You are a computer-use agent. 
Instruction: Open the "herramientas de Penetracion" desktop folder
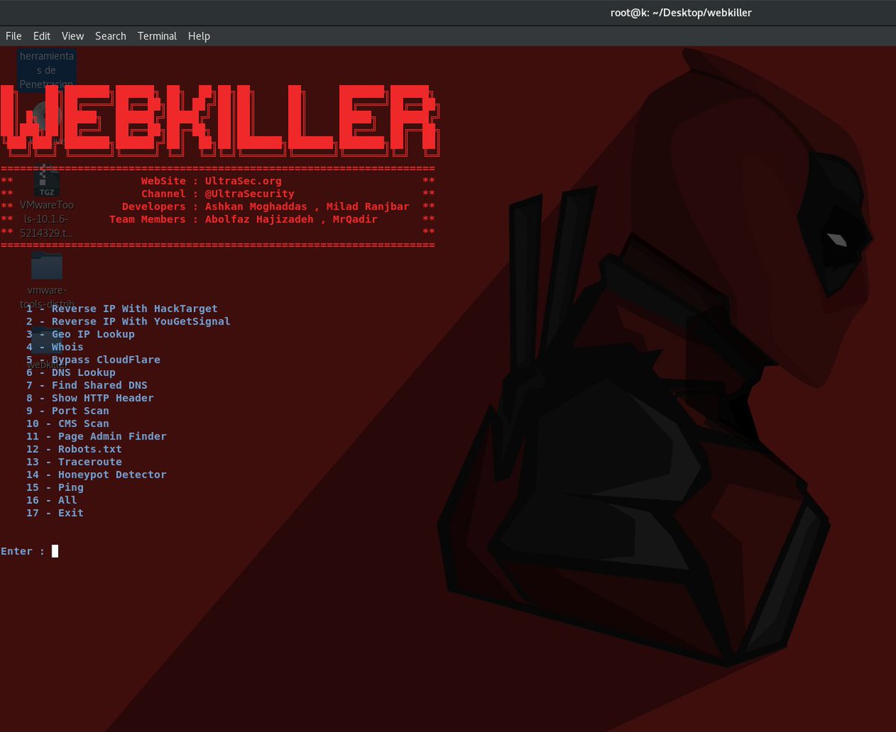point(46,67)
